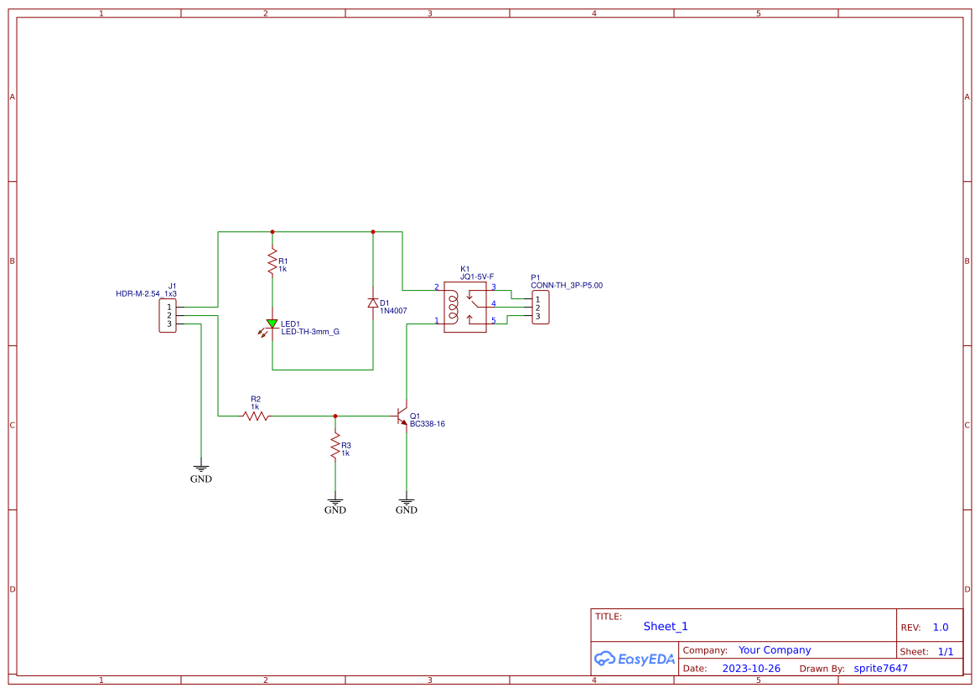Select the GND symbol below transistor Q1

point(406,503)
